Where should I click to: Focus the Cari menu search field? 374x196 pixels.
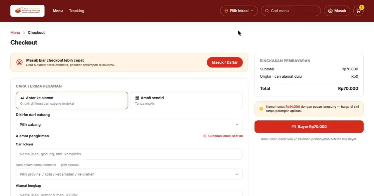[291, 11]
